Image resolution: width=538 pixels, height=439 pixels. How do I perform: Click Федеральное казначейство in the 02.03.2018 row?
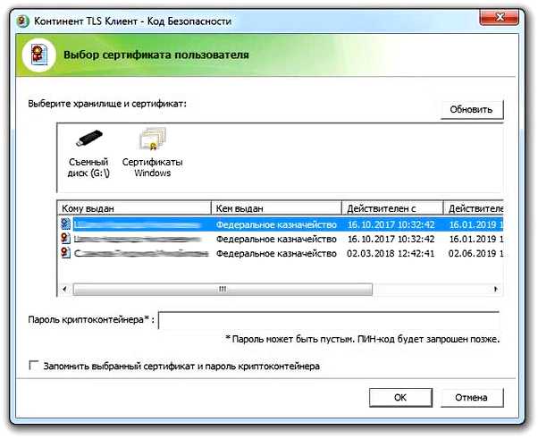point(276,253)
